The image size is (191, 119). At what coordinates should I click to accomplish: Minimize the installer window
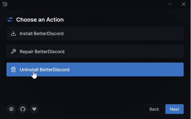coord(170,4)
